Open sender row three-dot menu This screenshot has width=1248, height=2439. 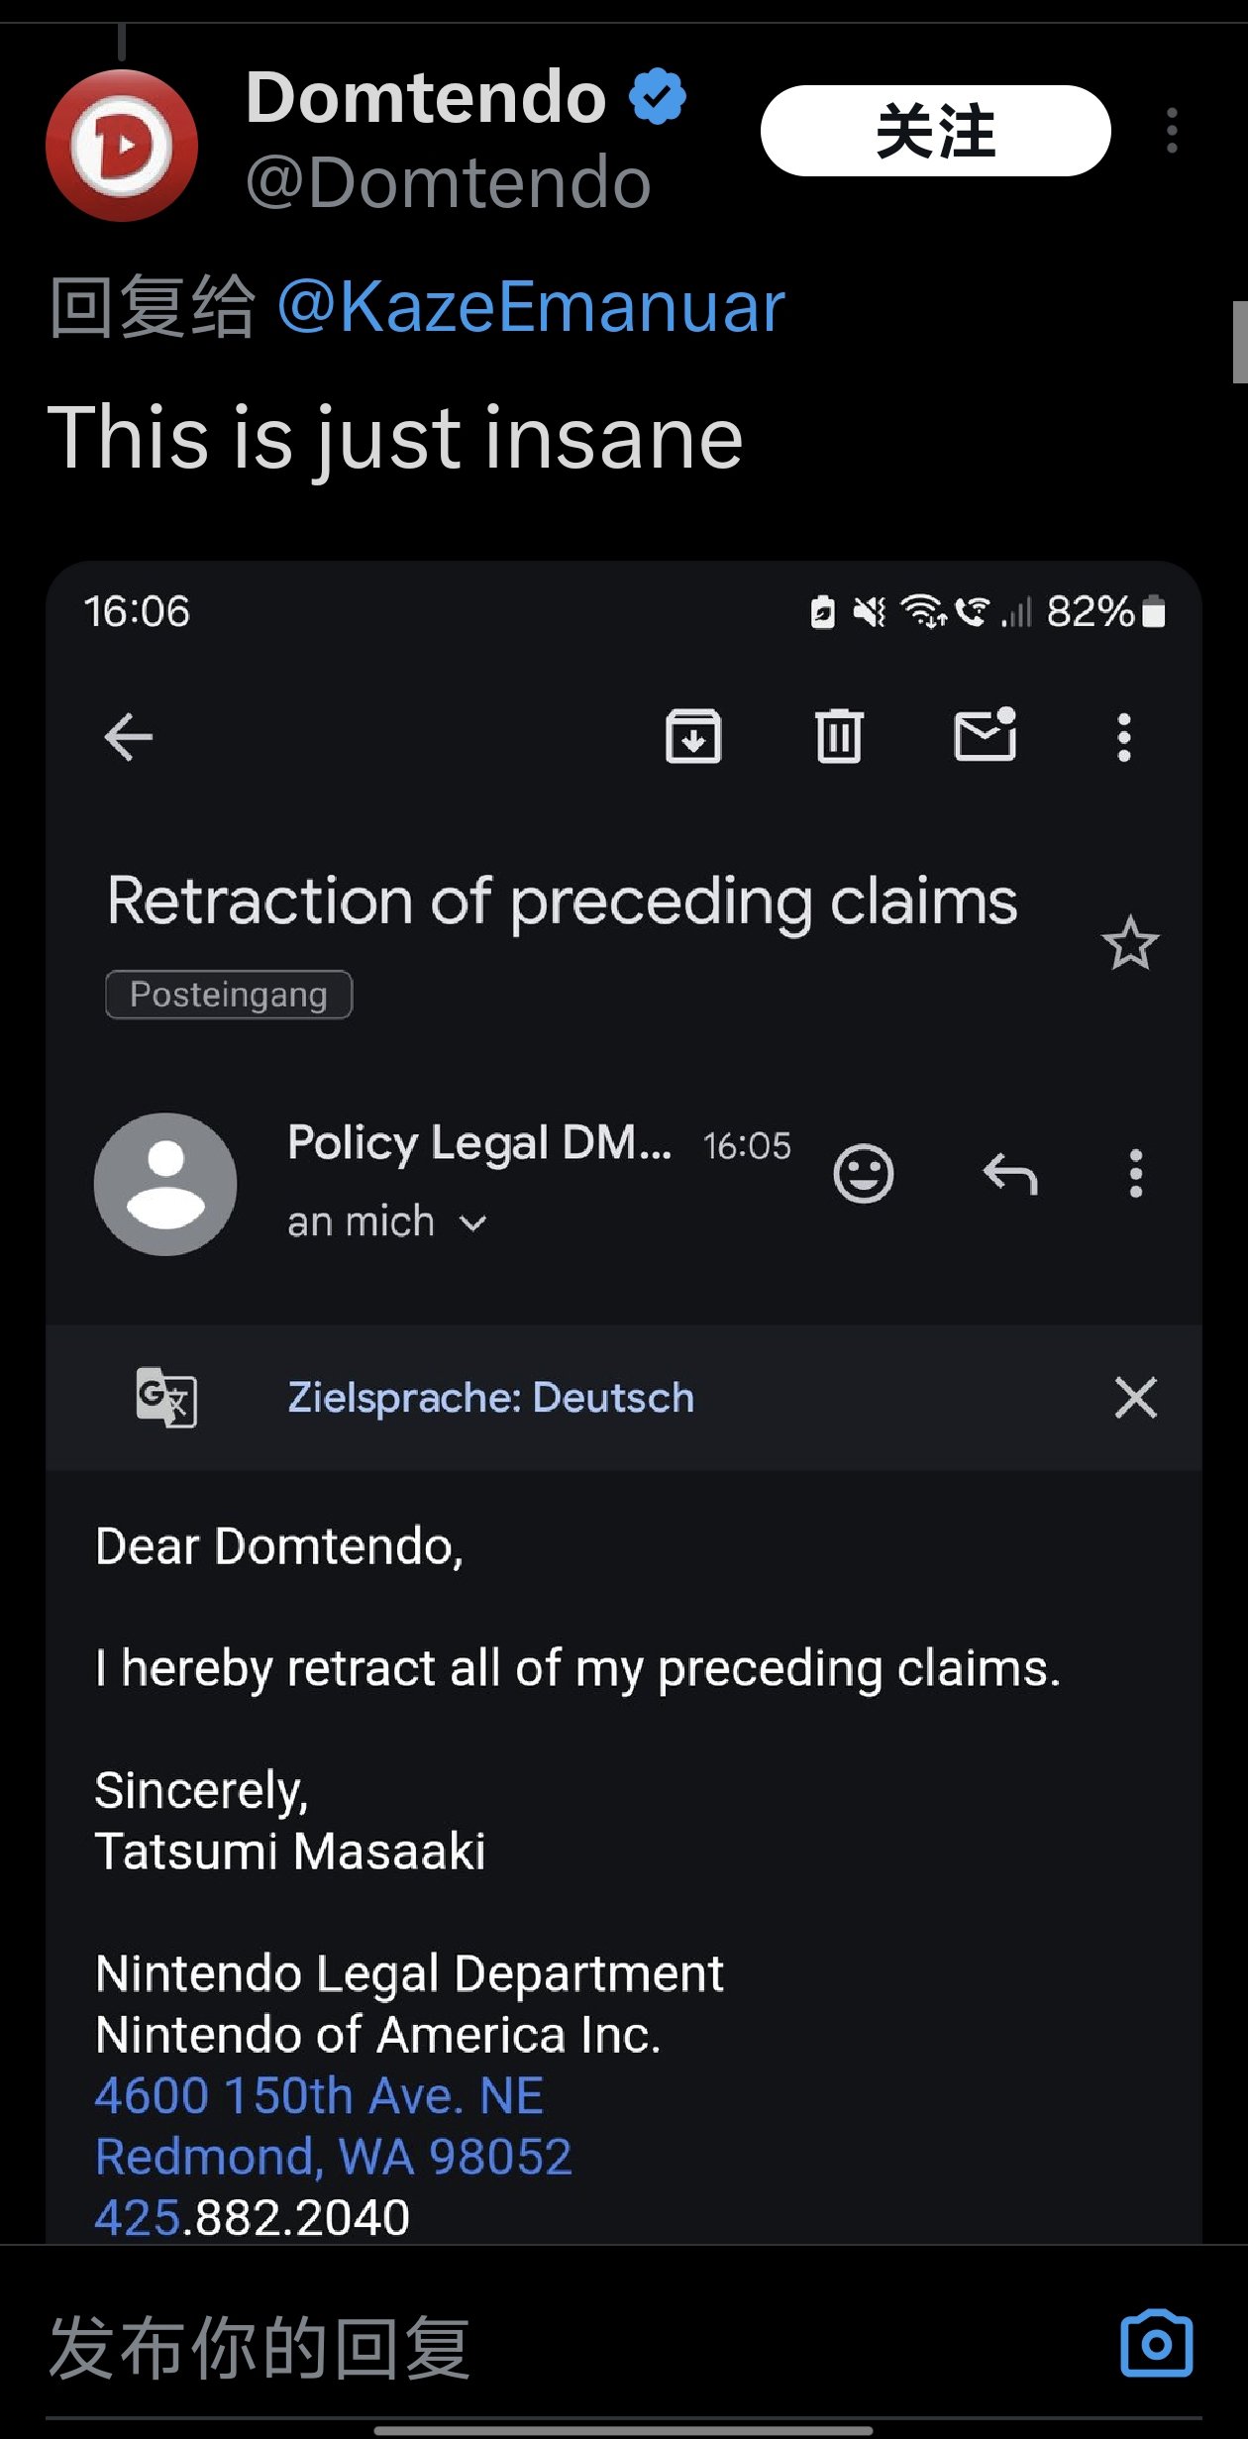pyautogui.click(x=1135, y=1174)
